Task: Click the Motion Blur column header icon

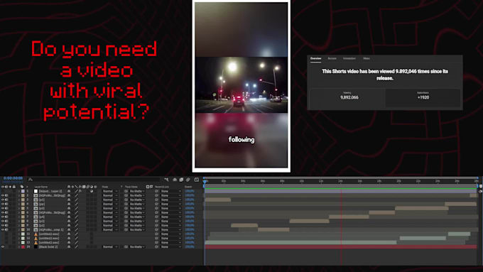Action: 88,187
